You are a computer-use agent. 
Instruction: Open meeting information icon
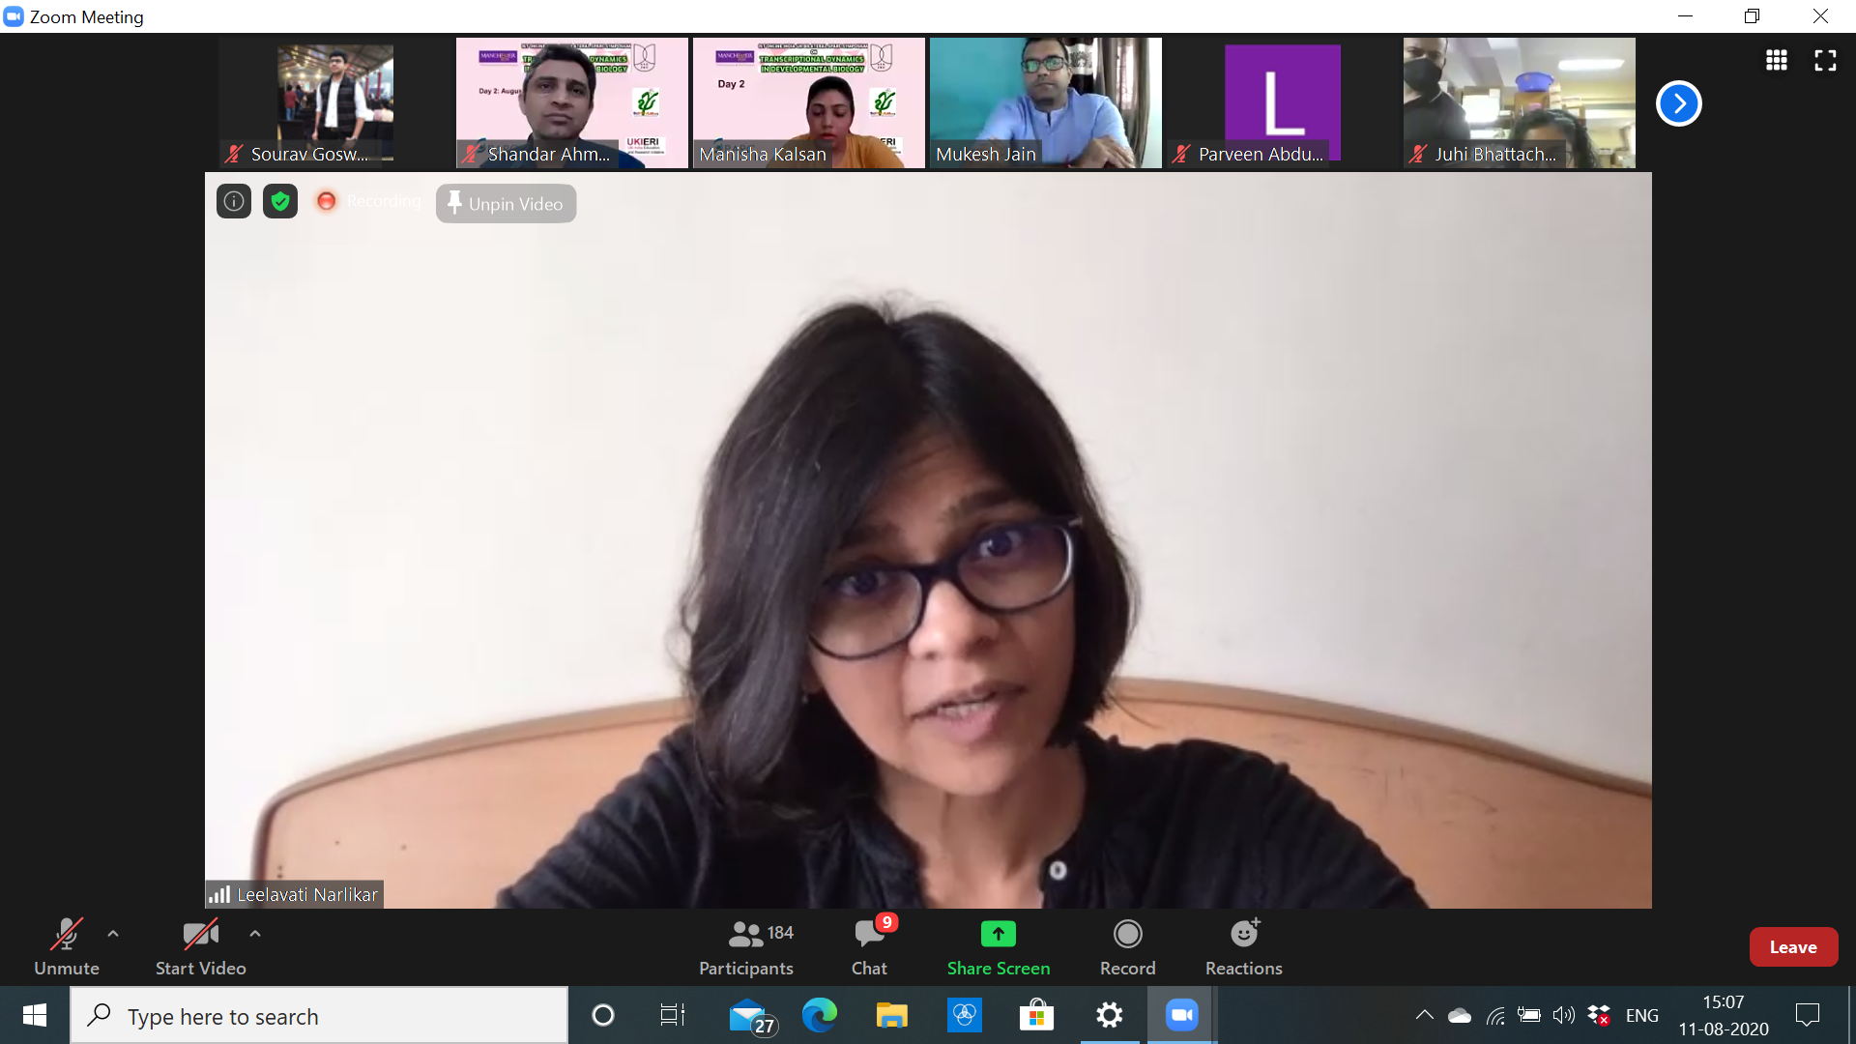coord(233,201)
